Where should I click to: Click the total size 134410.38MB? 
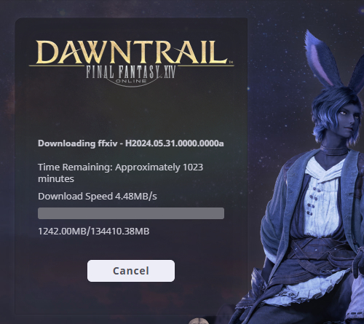[x=120, y=231]
